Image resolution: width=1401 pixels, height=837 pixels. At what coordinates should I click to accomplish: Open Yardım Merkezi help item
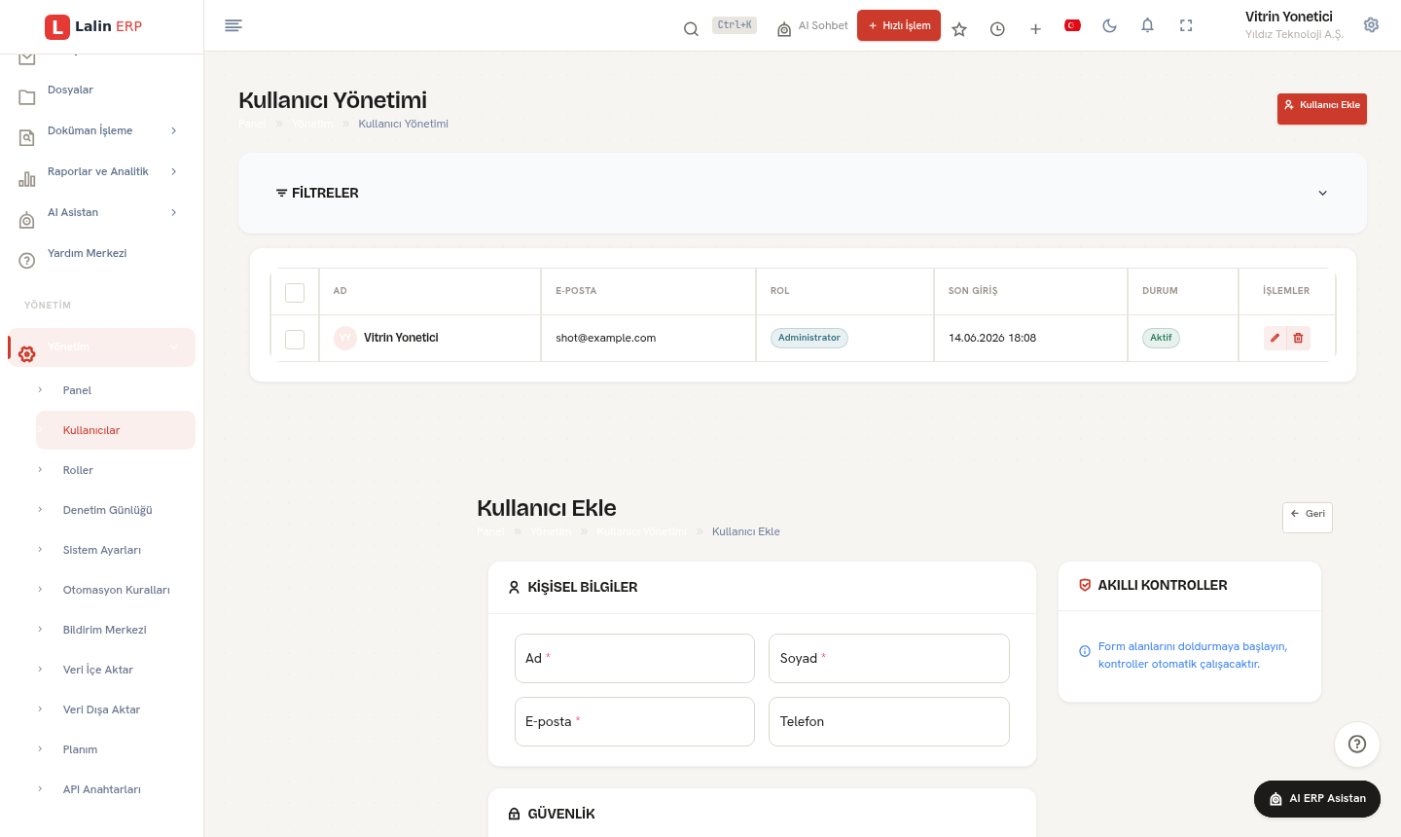(x=87, y=253)
